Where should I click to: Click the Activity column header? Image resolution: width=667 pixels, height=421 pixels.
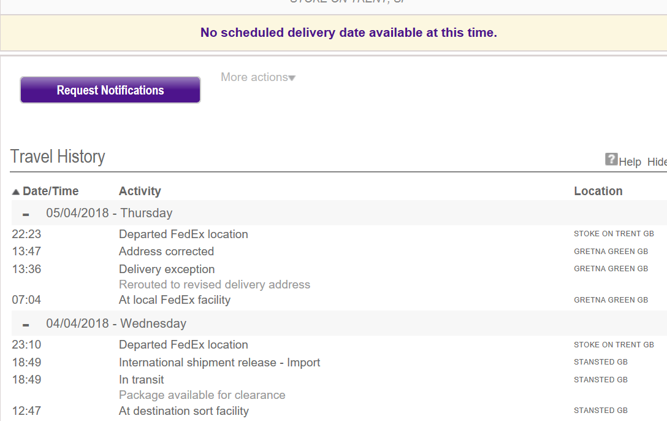(x=140, y=191)
